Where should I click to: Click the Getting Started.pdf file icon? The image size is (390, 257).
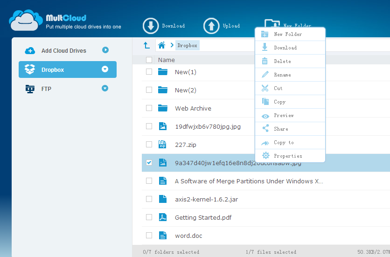pos(162,217)
